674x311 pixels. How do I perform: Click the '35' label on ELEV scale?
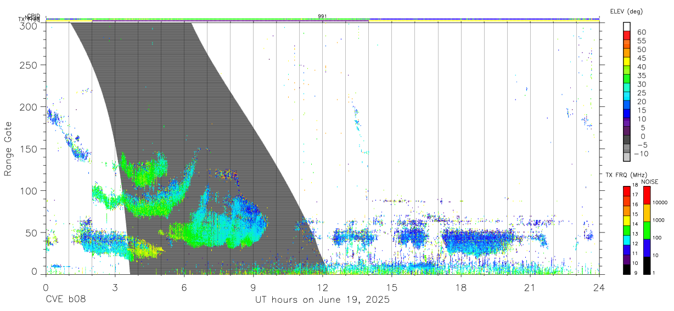coord(641,75)
